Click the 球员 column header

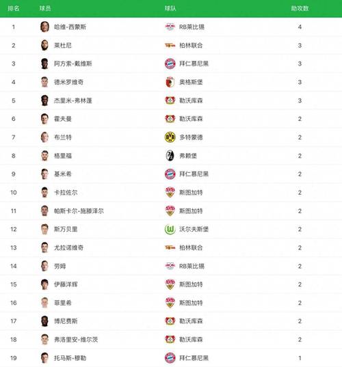click(x=45, y=8)
